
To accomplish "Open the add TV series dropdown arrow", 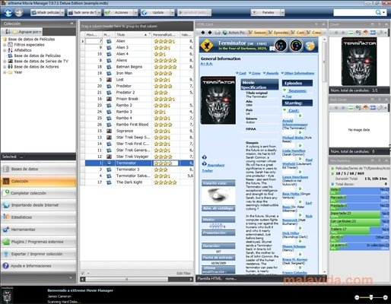I will click(x=99, y=12).
